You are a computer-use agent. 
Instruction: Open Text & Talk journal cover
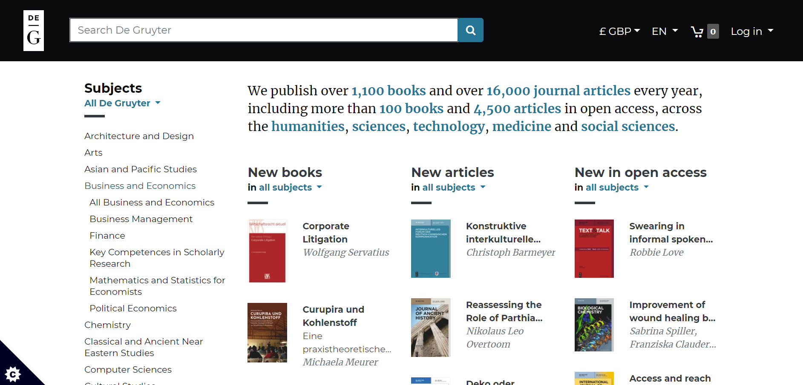(x=594, y=249)
